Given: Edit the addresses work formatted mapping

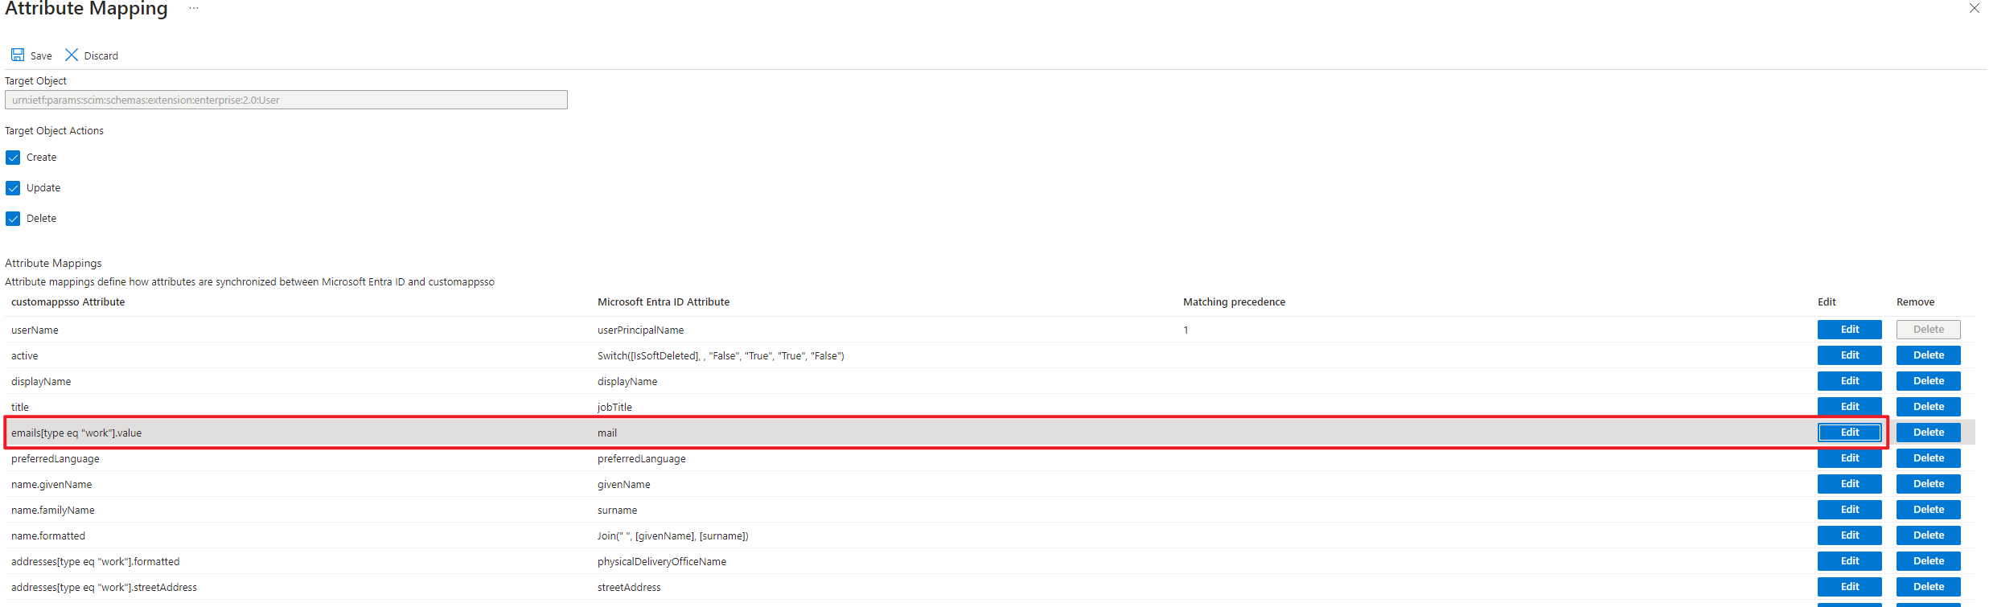Looking at the screenshot, I should click(1850, 561).
